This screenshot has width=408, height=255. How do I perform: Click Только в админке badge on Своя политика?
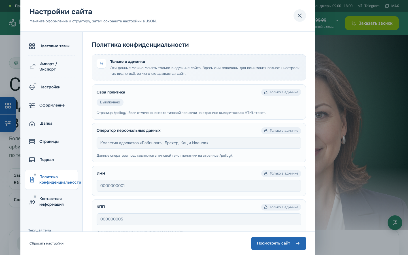point(281,92)
